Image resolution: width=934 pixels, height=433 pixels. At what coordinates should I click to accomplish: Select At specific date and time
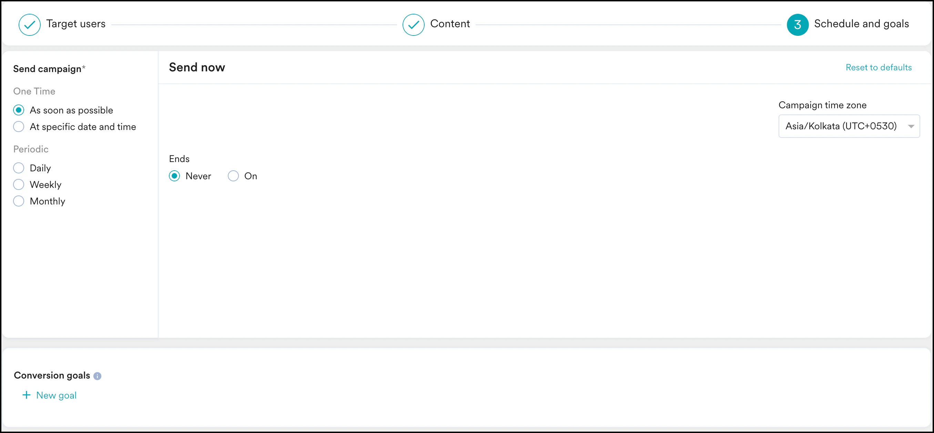19,127
